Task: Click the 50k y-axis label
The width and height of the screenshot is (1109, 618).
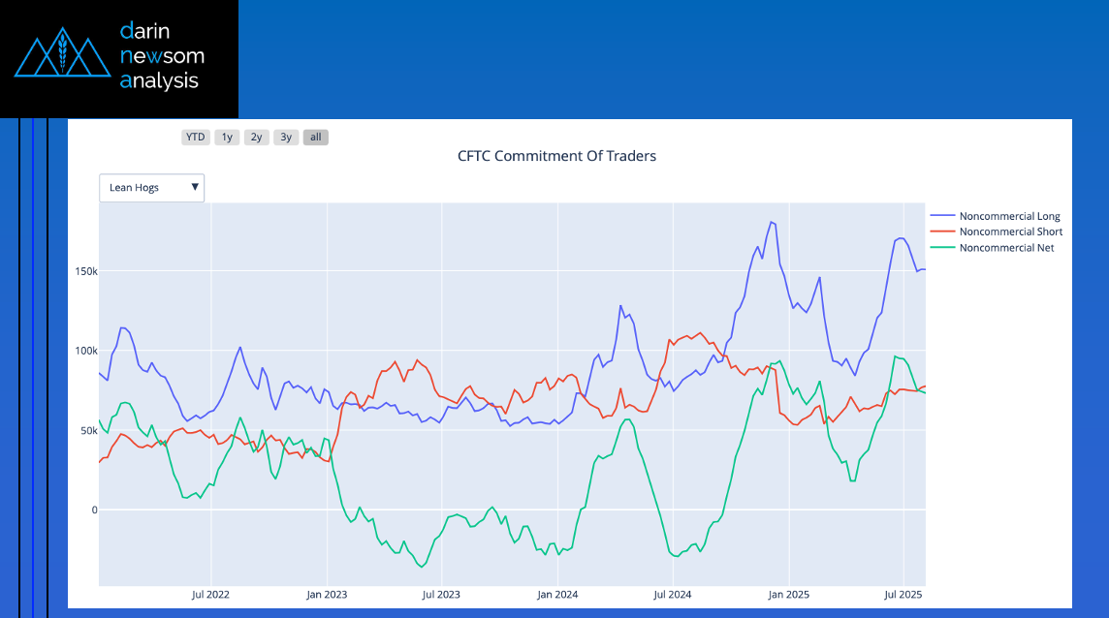Action: coord(88,431)
